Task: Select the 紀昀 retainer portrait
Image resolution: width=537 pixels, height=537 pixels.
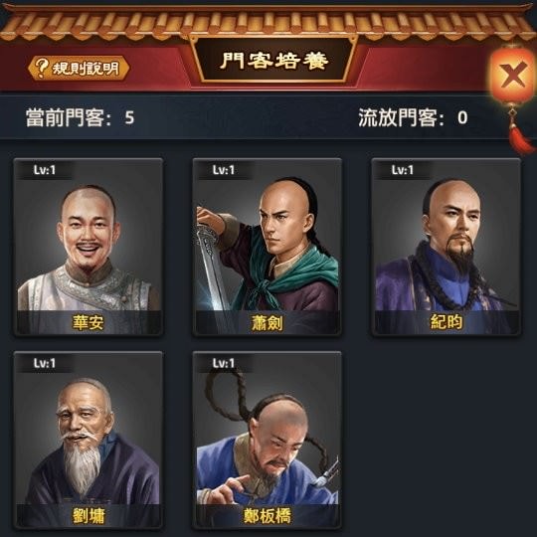Action: click(447, 247)
